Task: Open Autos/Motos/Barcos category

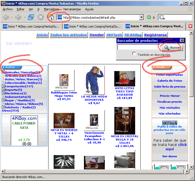Action: pyautogui.click(x=24, y=79)
